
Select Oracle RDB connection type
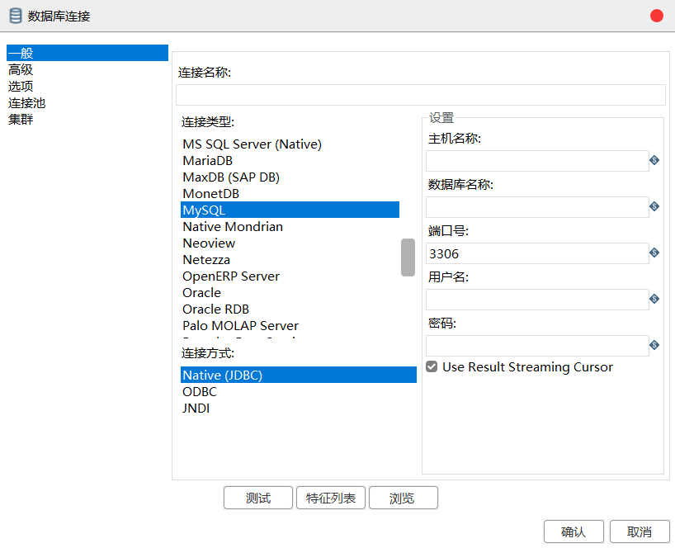click(290, 309)
